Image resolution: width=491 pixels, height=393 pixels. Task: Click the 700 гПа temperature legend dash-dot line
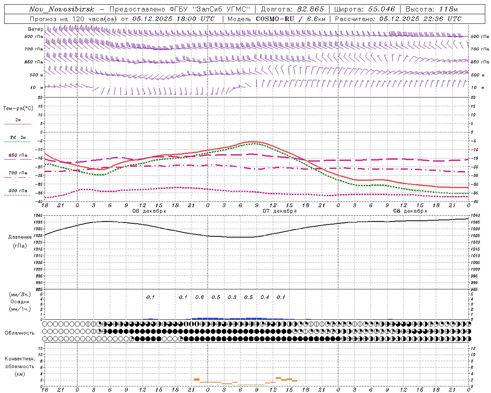point(17,177)
